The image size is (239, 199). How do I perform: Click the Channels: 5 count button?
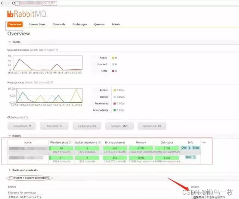[x=54, y=126]
